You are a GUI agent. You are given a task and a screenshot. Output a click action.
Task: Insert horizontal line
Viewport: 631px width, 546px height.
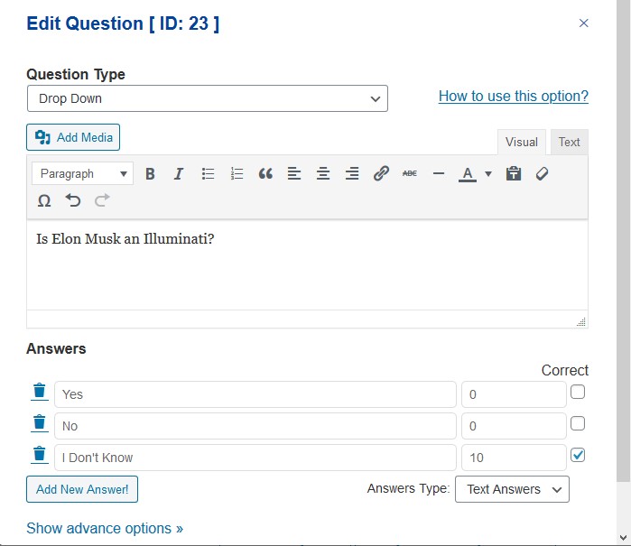coord(439,174)
